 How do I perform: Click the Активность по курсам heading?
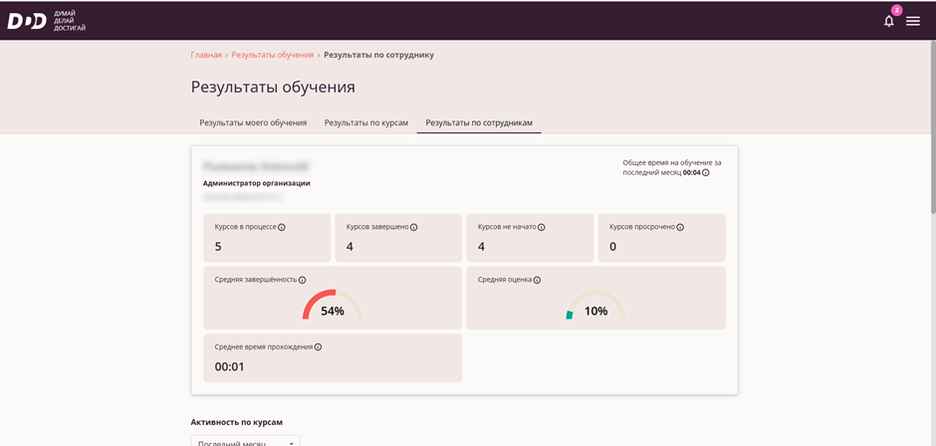pos(236,422)
